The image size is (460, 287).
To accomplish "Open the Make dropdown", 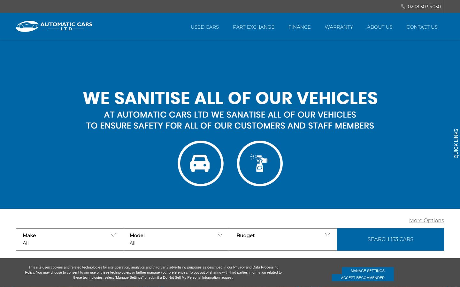I will 70,239.
